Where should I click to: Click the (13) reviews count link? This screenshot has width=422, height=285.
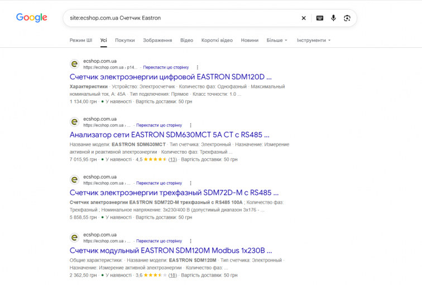click(172, 159)
